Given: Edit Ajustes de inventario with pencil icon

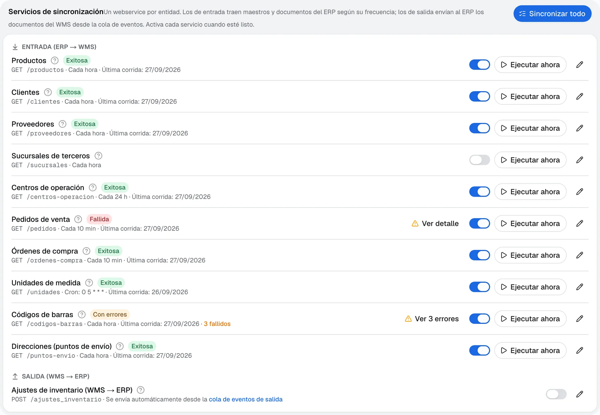Looking at the screenshot, I should (x=580, y=394).
